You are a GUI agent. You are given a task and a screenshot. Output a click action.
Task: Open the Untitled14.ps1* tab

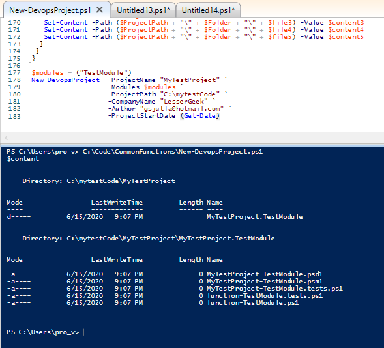pos(208,10)
